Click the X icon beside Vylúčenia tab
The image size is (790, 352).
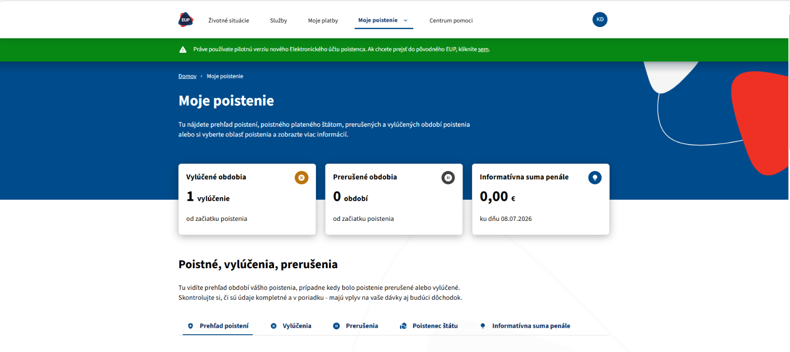point(274,326)
